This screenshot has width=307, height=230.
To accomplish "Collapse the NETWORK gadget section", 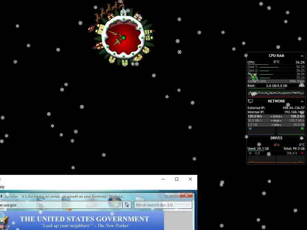I will [302, 101].
